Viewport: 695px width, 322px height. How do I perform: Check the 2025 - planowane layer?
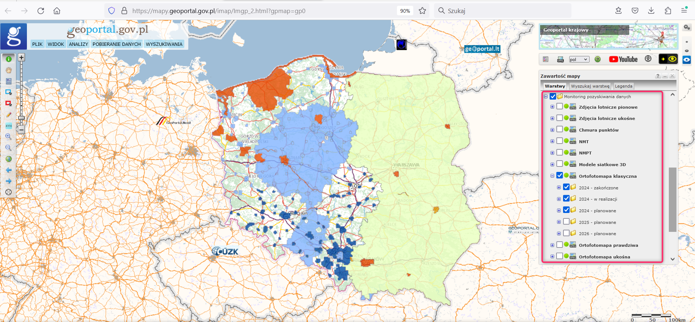[x=566, y=222]
